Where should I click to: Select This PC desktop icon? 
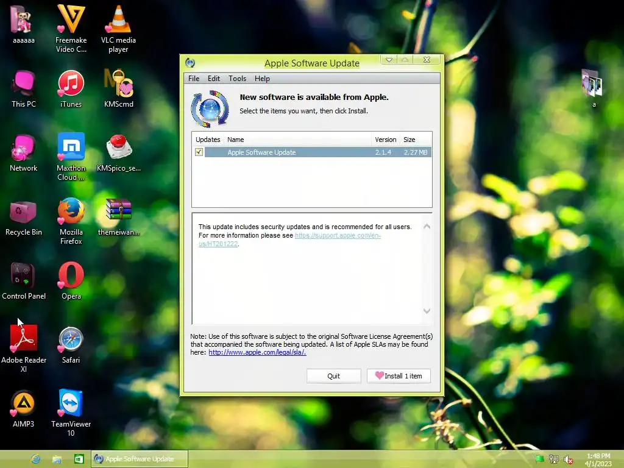tap(24, 89)
